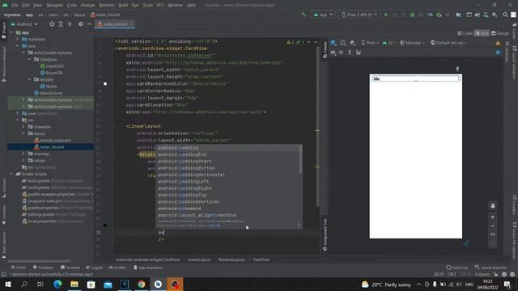This screenshot has width=518, height=291.
Task: Click Sync Project with Gradle Files icon
Action: pos(478,15)
